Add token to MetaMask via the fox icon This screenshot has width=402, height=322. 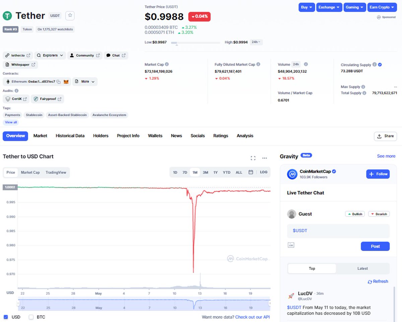(66, 82)
